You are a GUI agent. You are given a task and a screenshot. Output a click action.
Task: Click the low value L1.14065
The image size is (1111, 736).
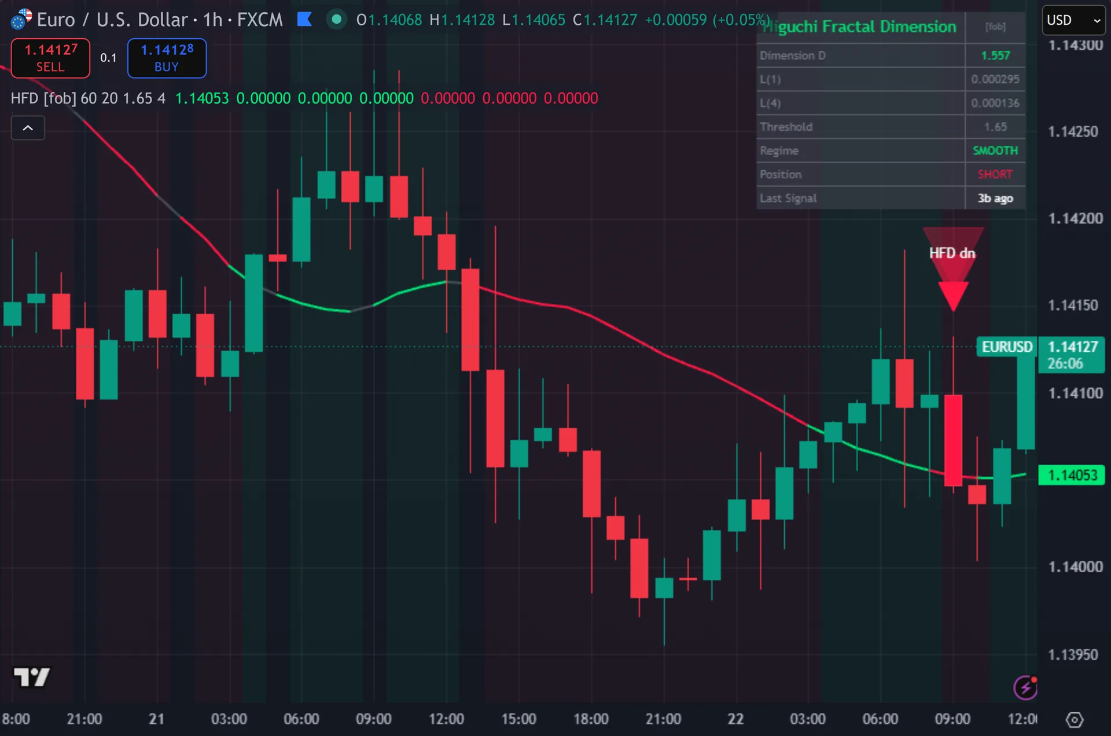tap(534, 20)
